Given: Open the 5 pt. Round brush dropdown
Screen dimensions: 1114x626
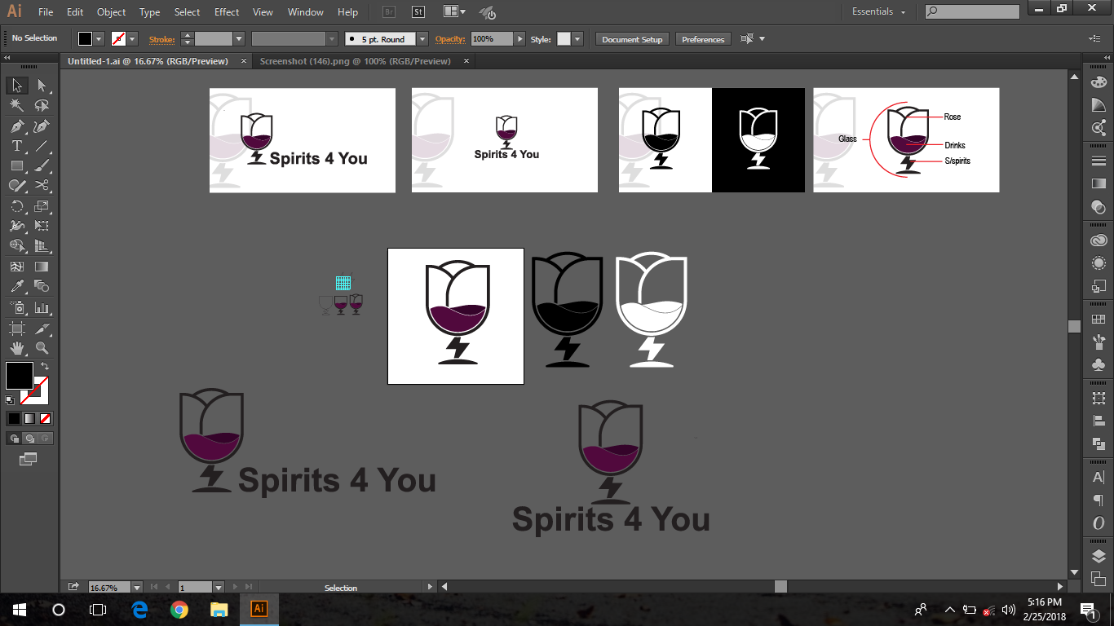Looking at the screenshot, I should 422,39.
